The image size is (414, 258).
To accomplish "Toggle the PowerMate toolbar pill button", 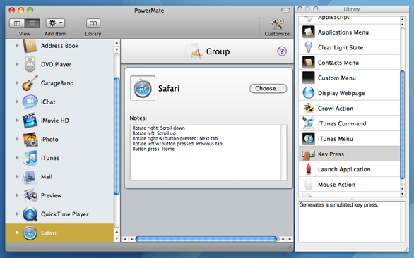I will tap(285, 11).
